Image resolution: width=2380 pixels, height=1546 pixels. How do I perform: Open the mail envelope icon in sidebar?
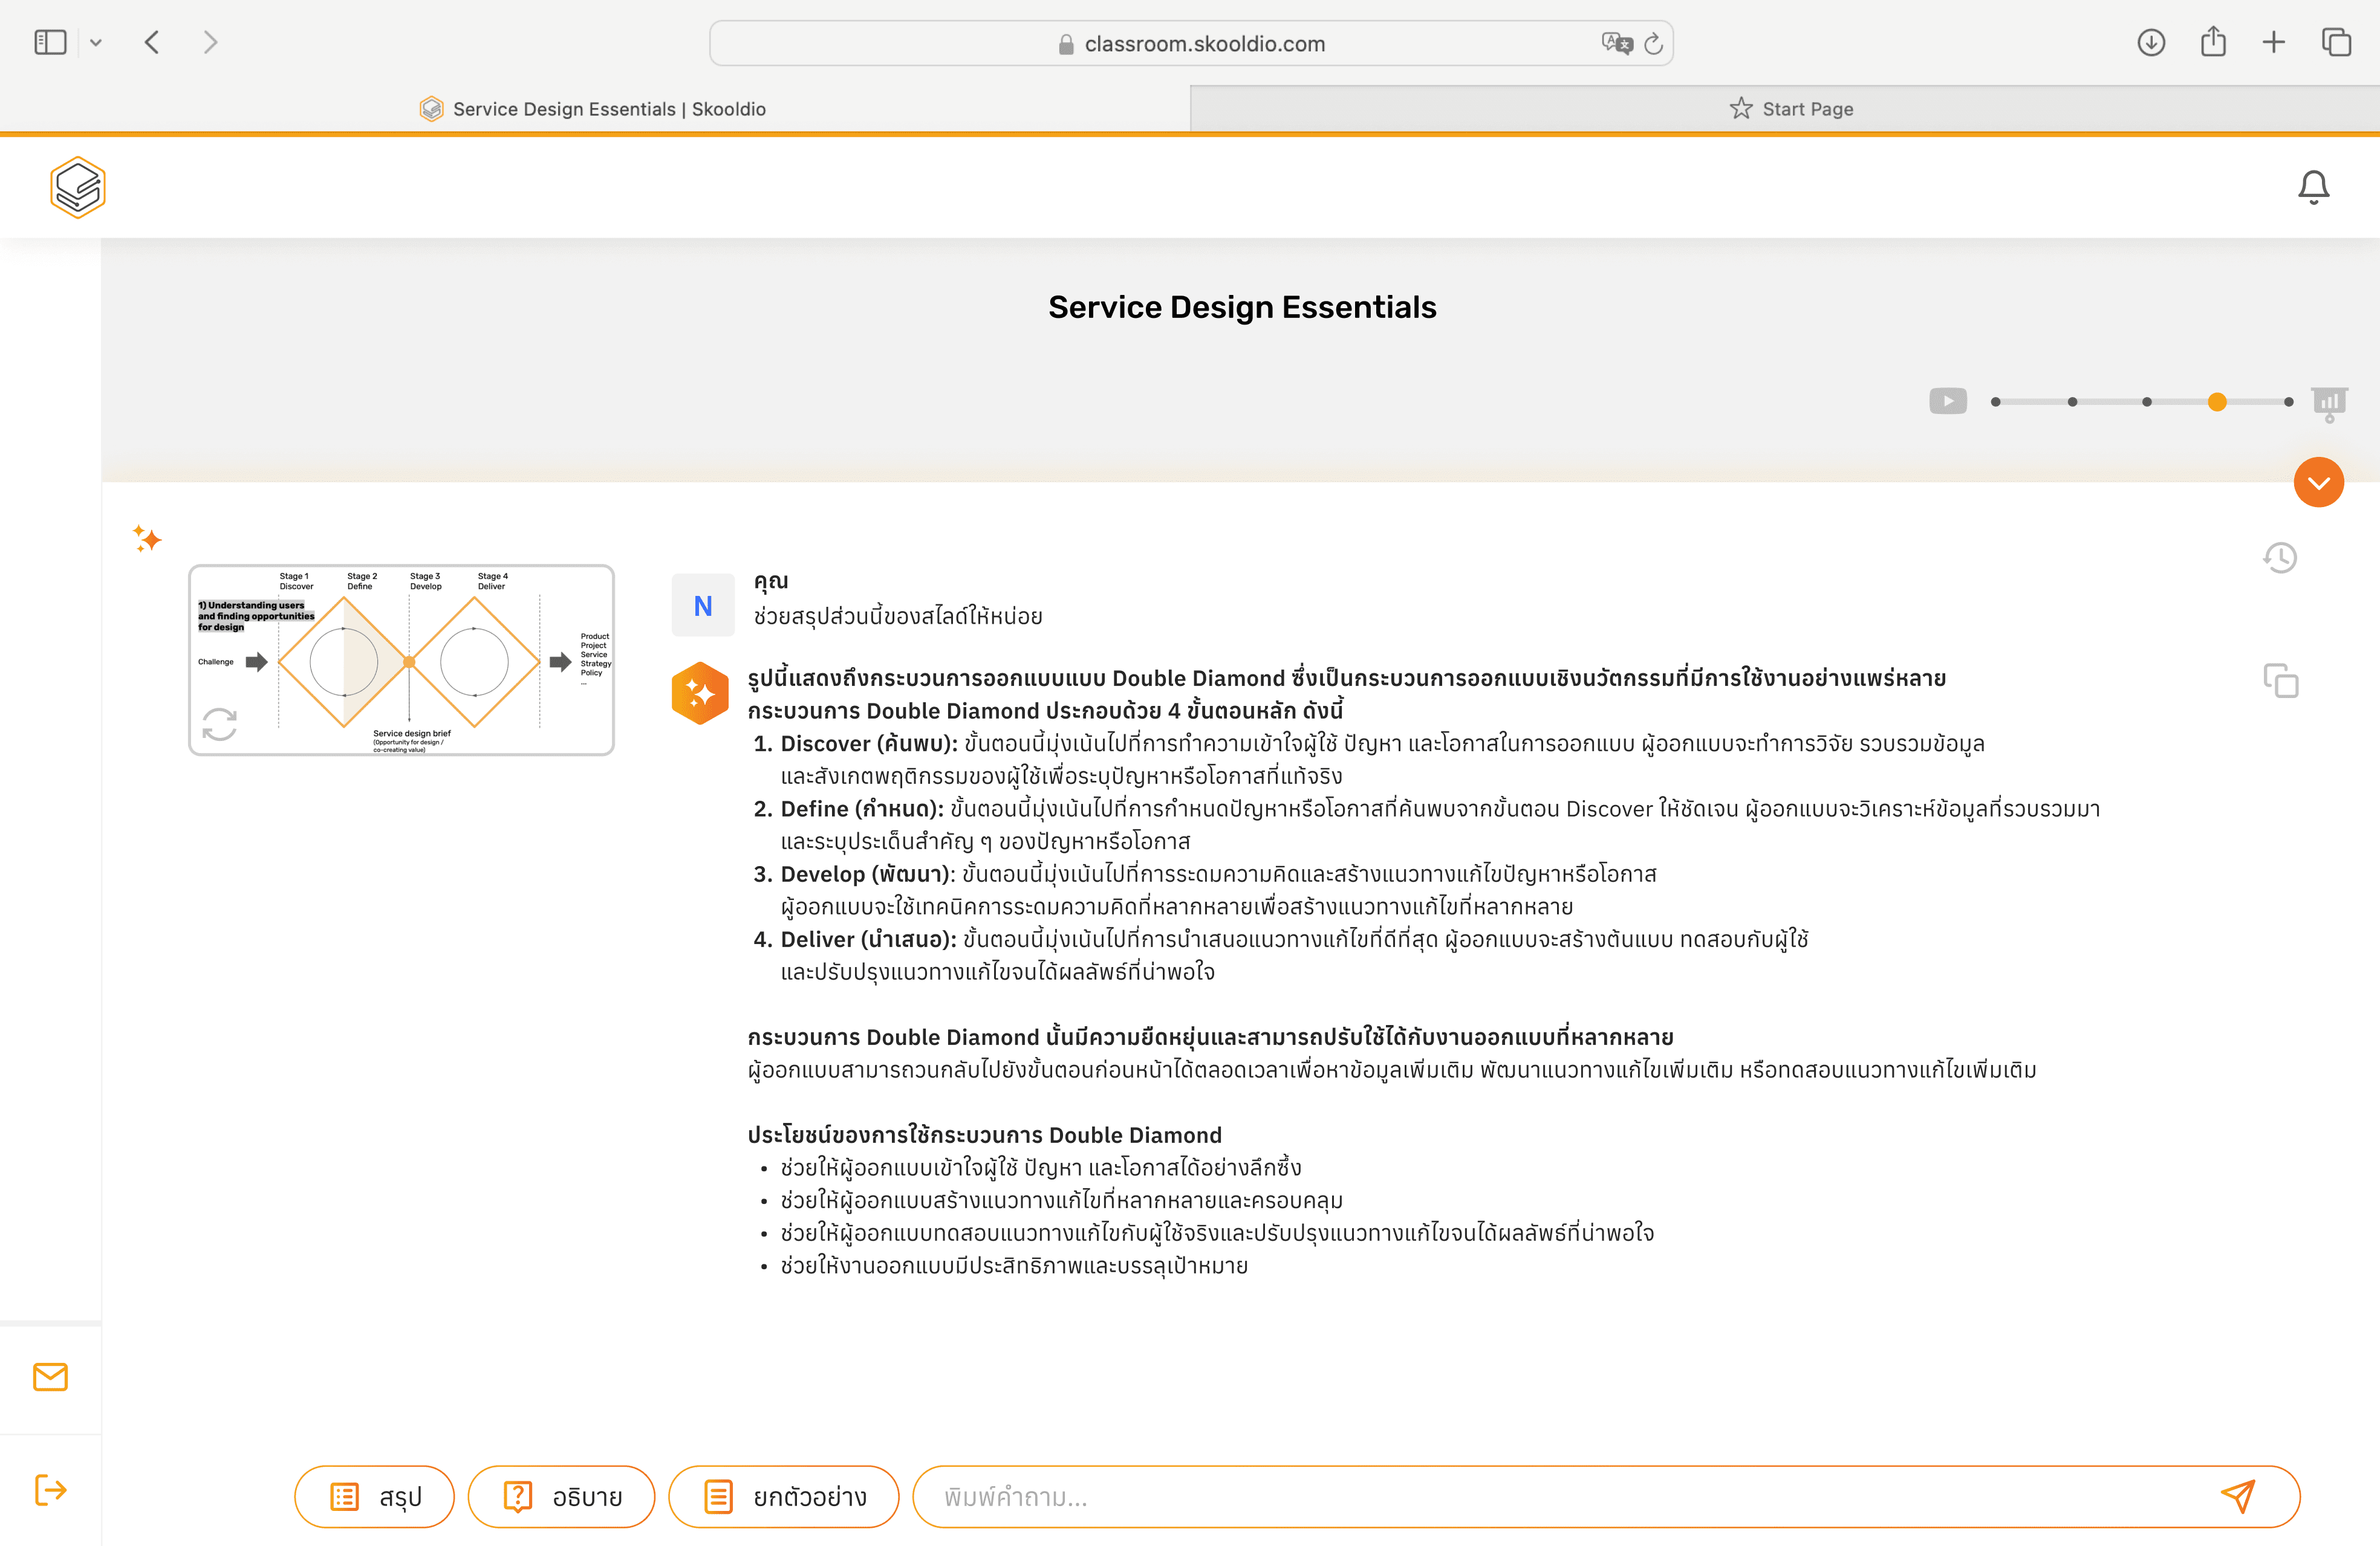(x=50, y=1376)
